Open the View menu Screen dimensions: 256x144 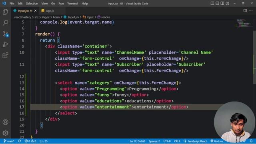click(x=44, y=4)
